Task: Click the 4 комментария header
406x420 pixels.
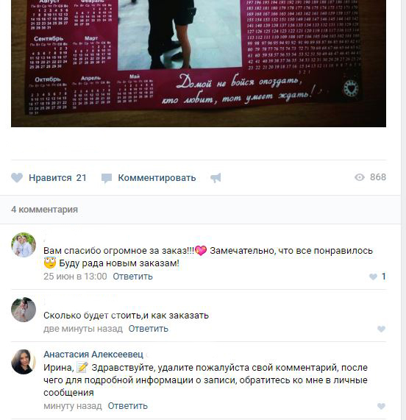Action: pyautogui.click(x=44, y=209)
